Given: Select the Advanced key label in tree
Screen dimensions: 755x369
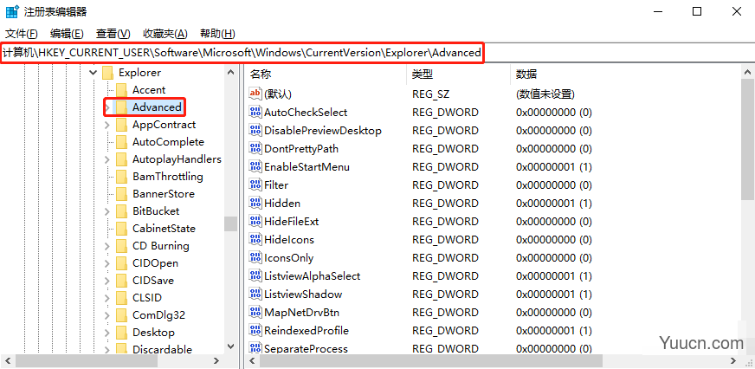Looking at the screenshot, I should 157,107.
